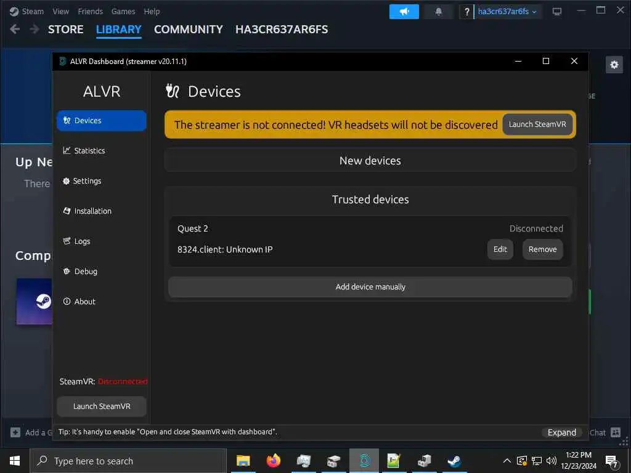Maximize the ALVR Dashboard window
Viewport: 631px width, 473px height.
click(x=546, y=61)
